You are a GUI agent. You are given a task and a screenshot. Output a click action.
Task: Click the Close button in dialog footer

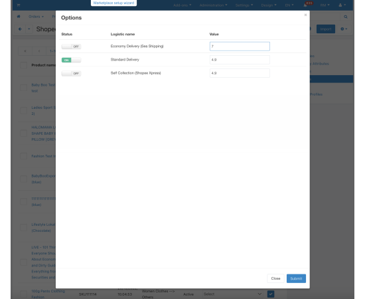click(275, 278)
